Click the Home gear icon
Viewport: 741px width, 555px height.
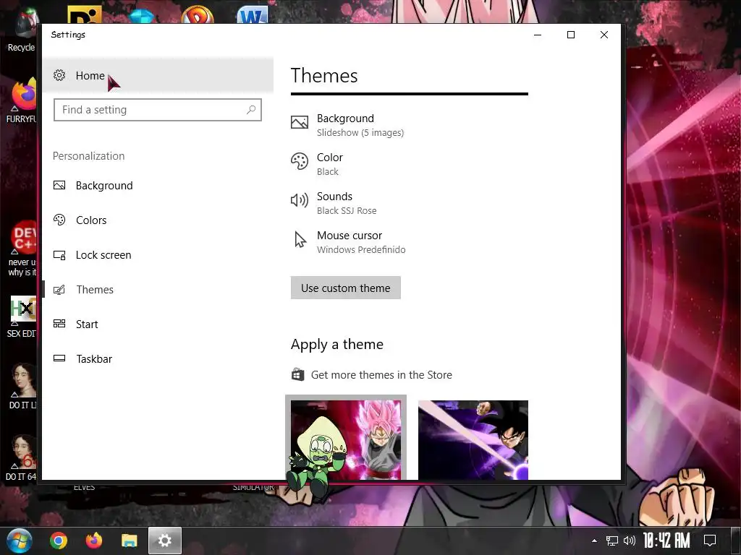[x=59, y=75]
